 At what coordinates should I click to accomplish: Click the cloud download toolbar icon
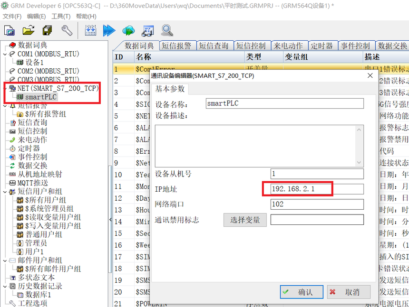[x=128, y=30]
